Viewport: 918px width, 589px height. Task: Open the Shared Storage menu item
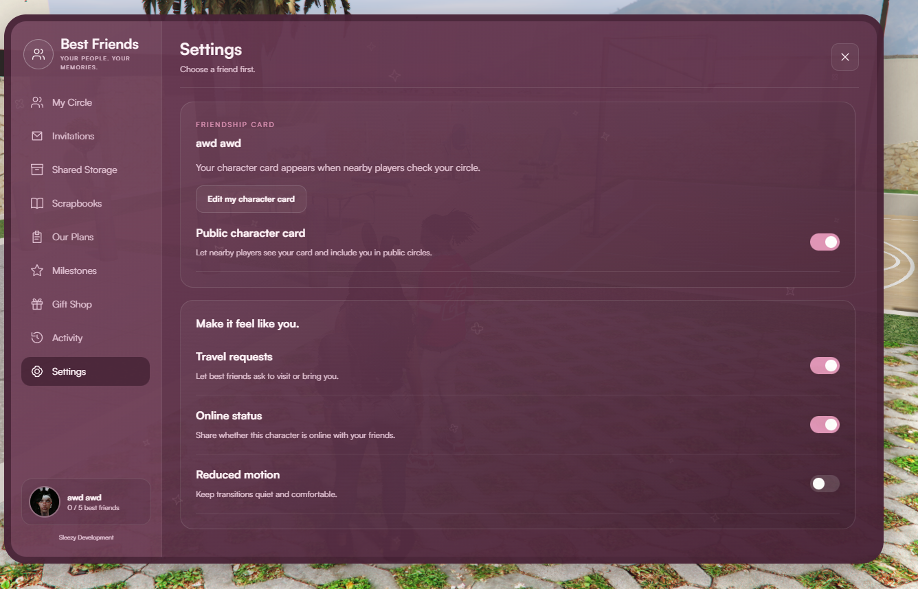(85, 170)
